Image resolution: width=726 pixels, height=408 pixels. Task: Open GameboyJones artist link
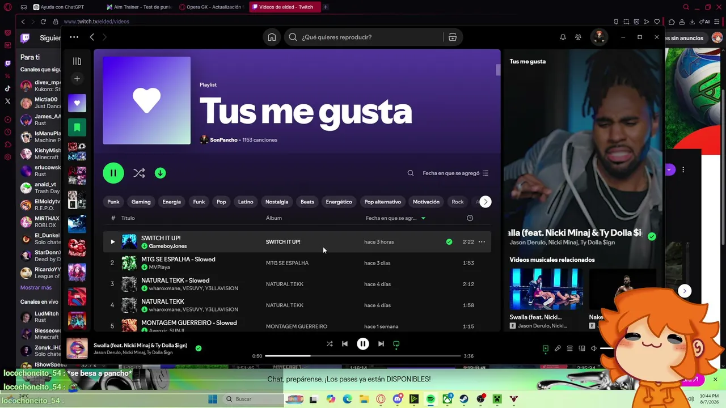pos(168,246)
